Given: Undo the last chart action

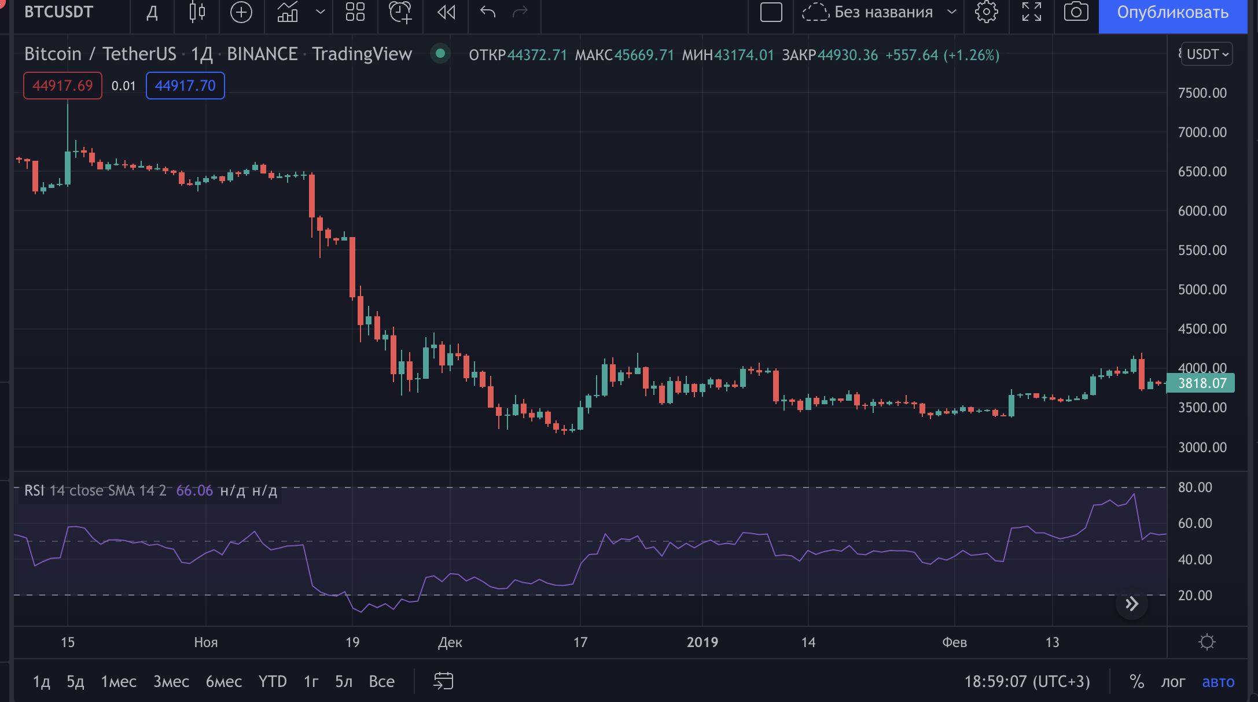Looking at the screenshot, I should click(x=488, y=12).
